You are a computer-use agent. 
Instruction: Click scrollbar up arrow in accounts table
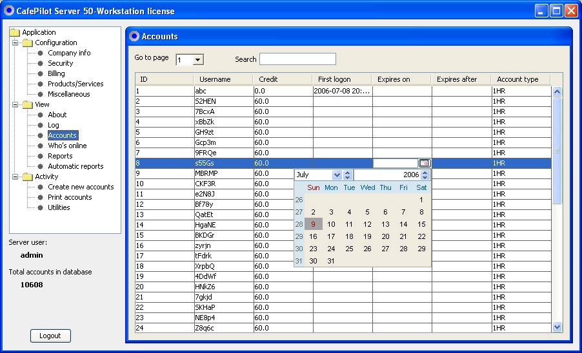click(557, 91)
